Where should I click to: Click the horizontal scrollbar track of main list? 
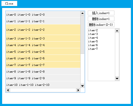43,90
